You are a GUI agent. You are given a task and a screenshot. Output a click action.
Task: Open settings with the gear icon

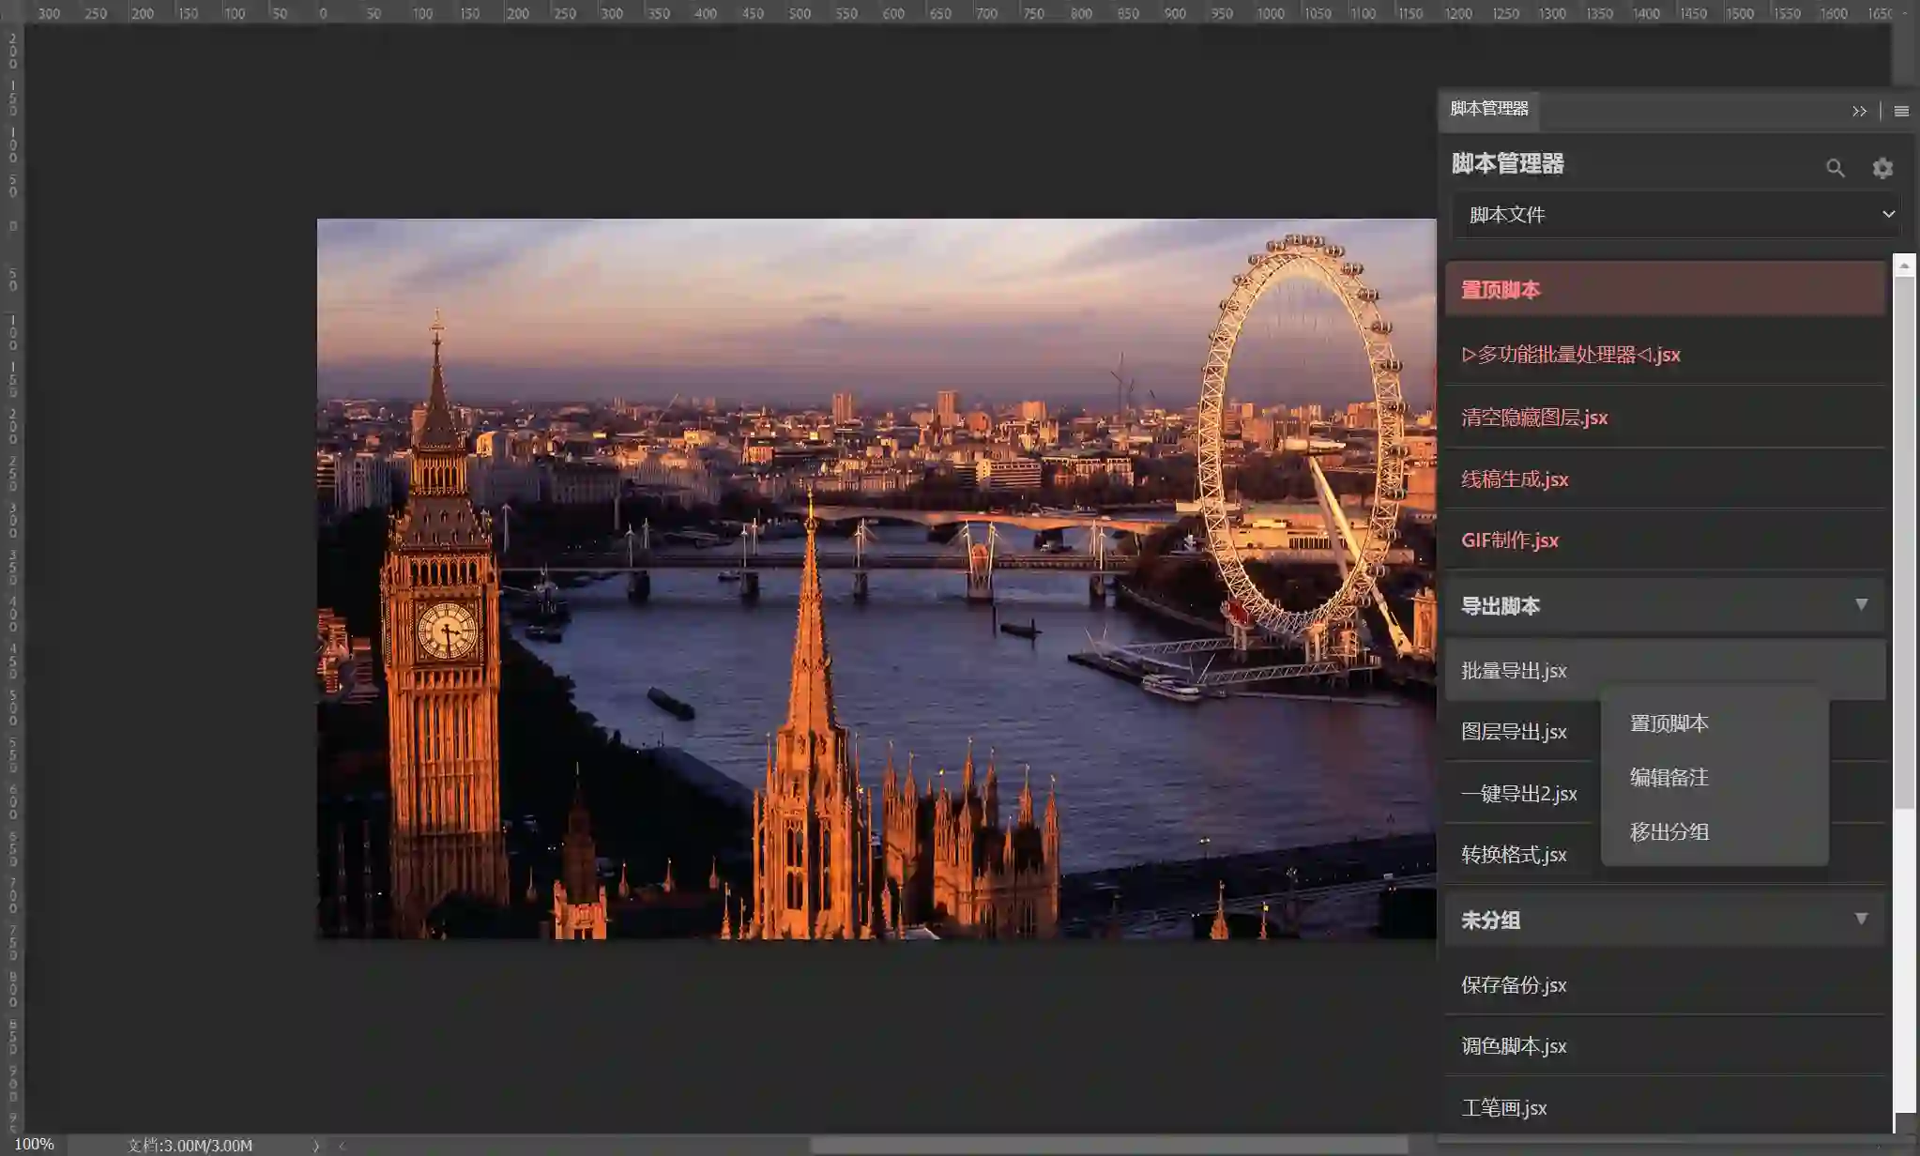(1882, 168)
